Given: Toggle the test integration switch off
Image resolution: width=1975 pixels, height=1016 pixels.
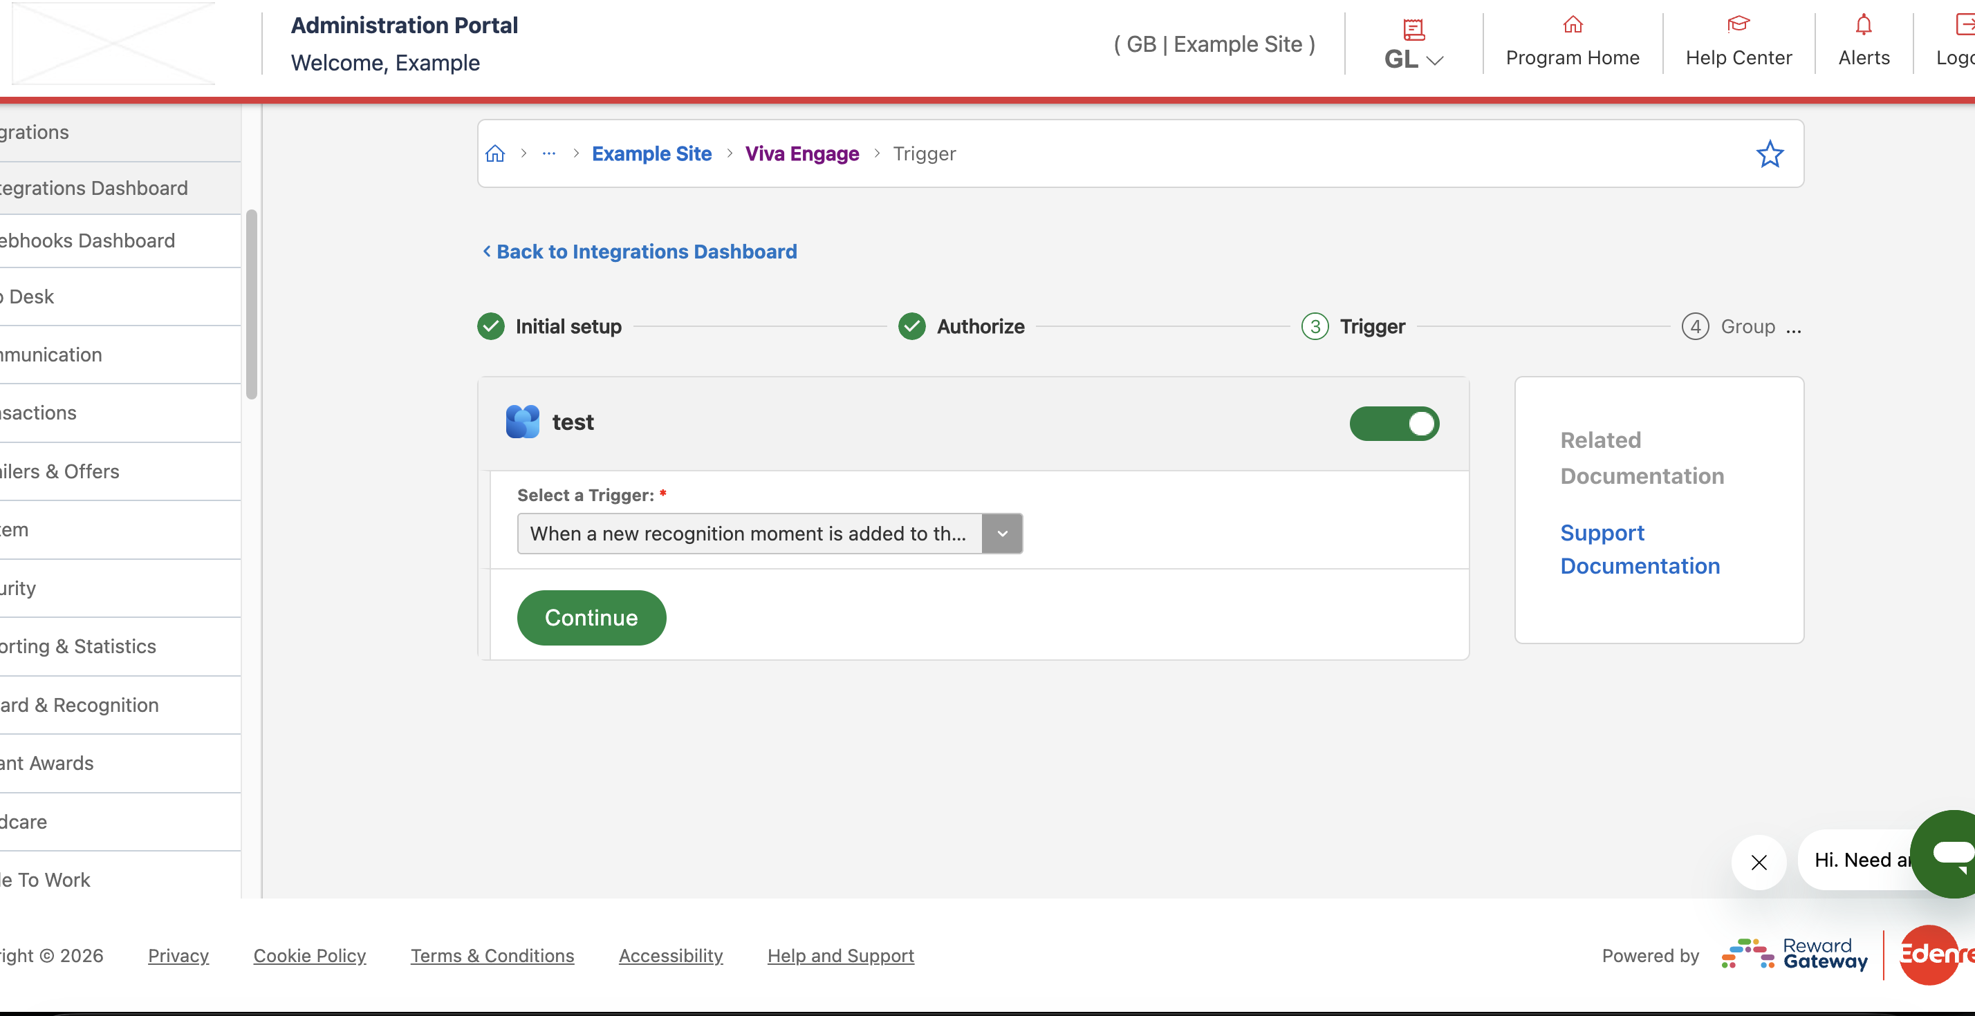Looking at the screenshot, I should (1394, 424).
